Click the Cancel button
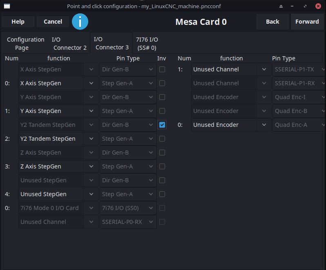The height and width of the screenshot is (270, 326). click(53, 22)
